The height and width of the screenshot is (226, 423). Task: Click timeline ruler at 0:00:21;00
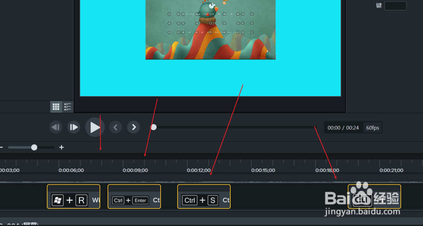[x=391, y=170]
